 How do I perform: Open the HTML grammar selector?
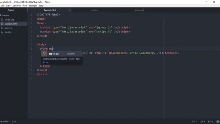[x=211, y=122]
